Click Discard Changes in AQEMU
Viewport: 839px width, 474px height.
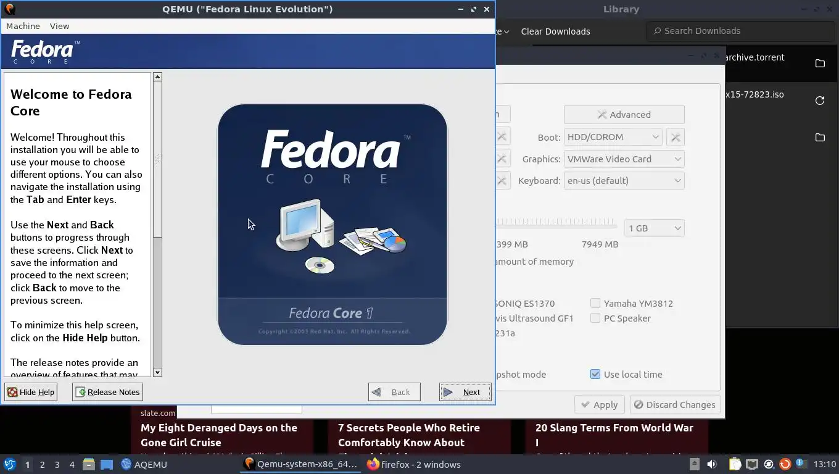[674, 405]
